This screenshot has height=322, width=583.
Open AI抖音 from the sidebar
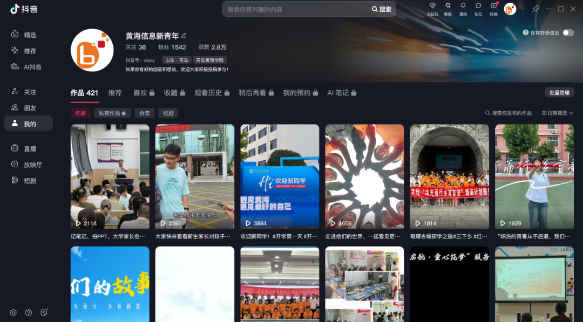pyautogui.click(x=32, y=67)
